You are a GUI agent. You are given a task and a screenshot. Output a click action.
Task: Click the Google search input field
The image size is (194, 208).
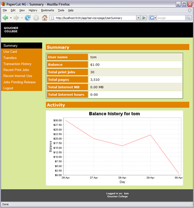tap(171, 18)
